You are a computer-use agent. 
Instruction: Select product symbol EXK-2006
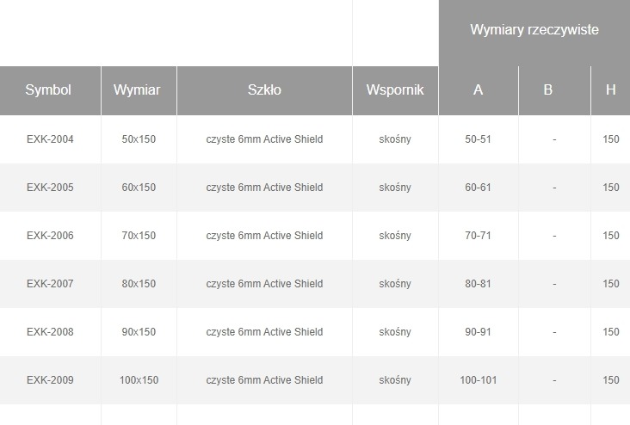50,236
